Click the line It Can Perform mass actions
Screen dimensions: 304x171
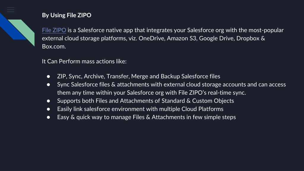point(84,61)
